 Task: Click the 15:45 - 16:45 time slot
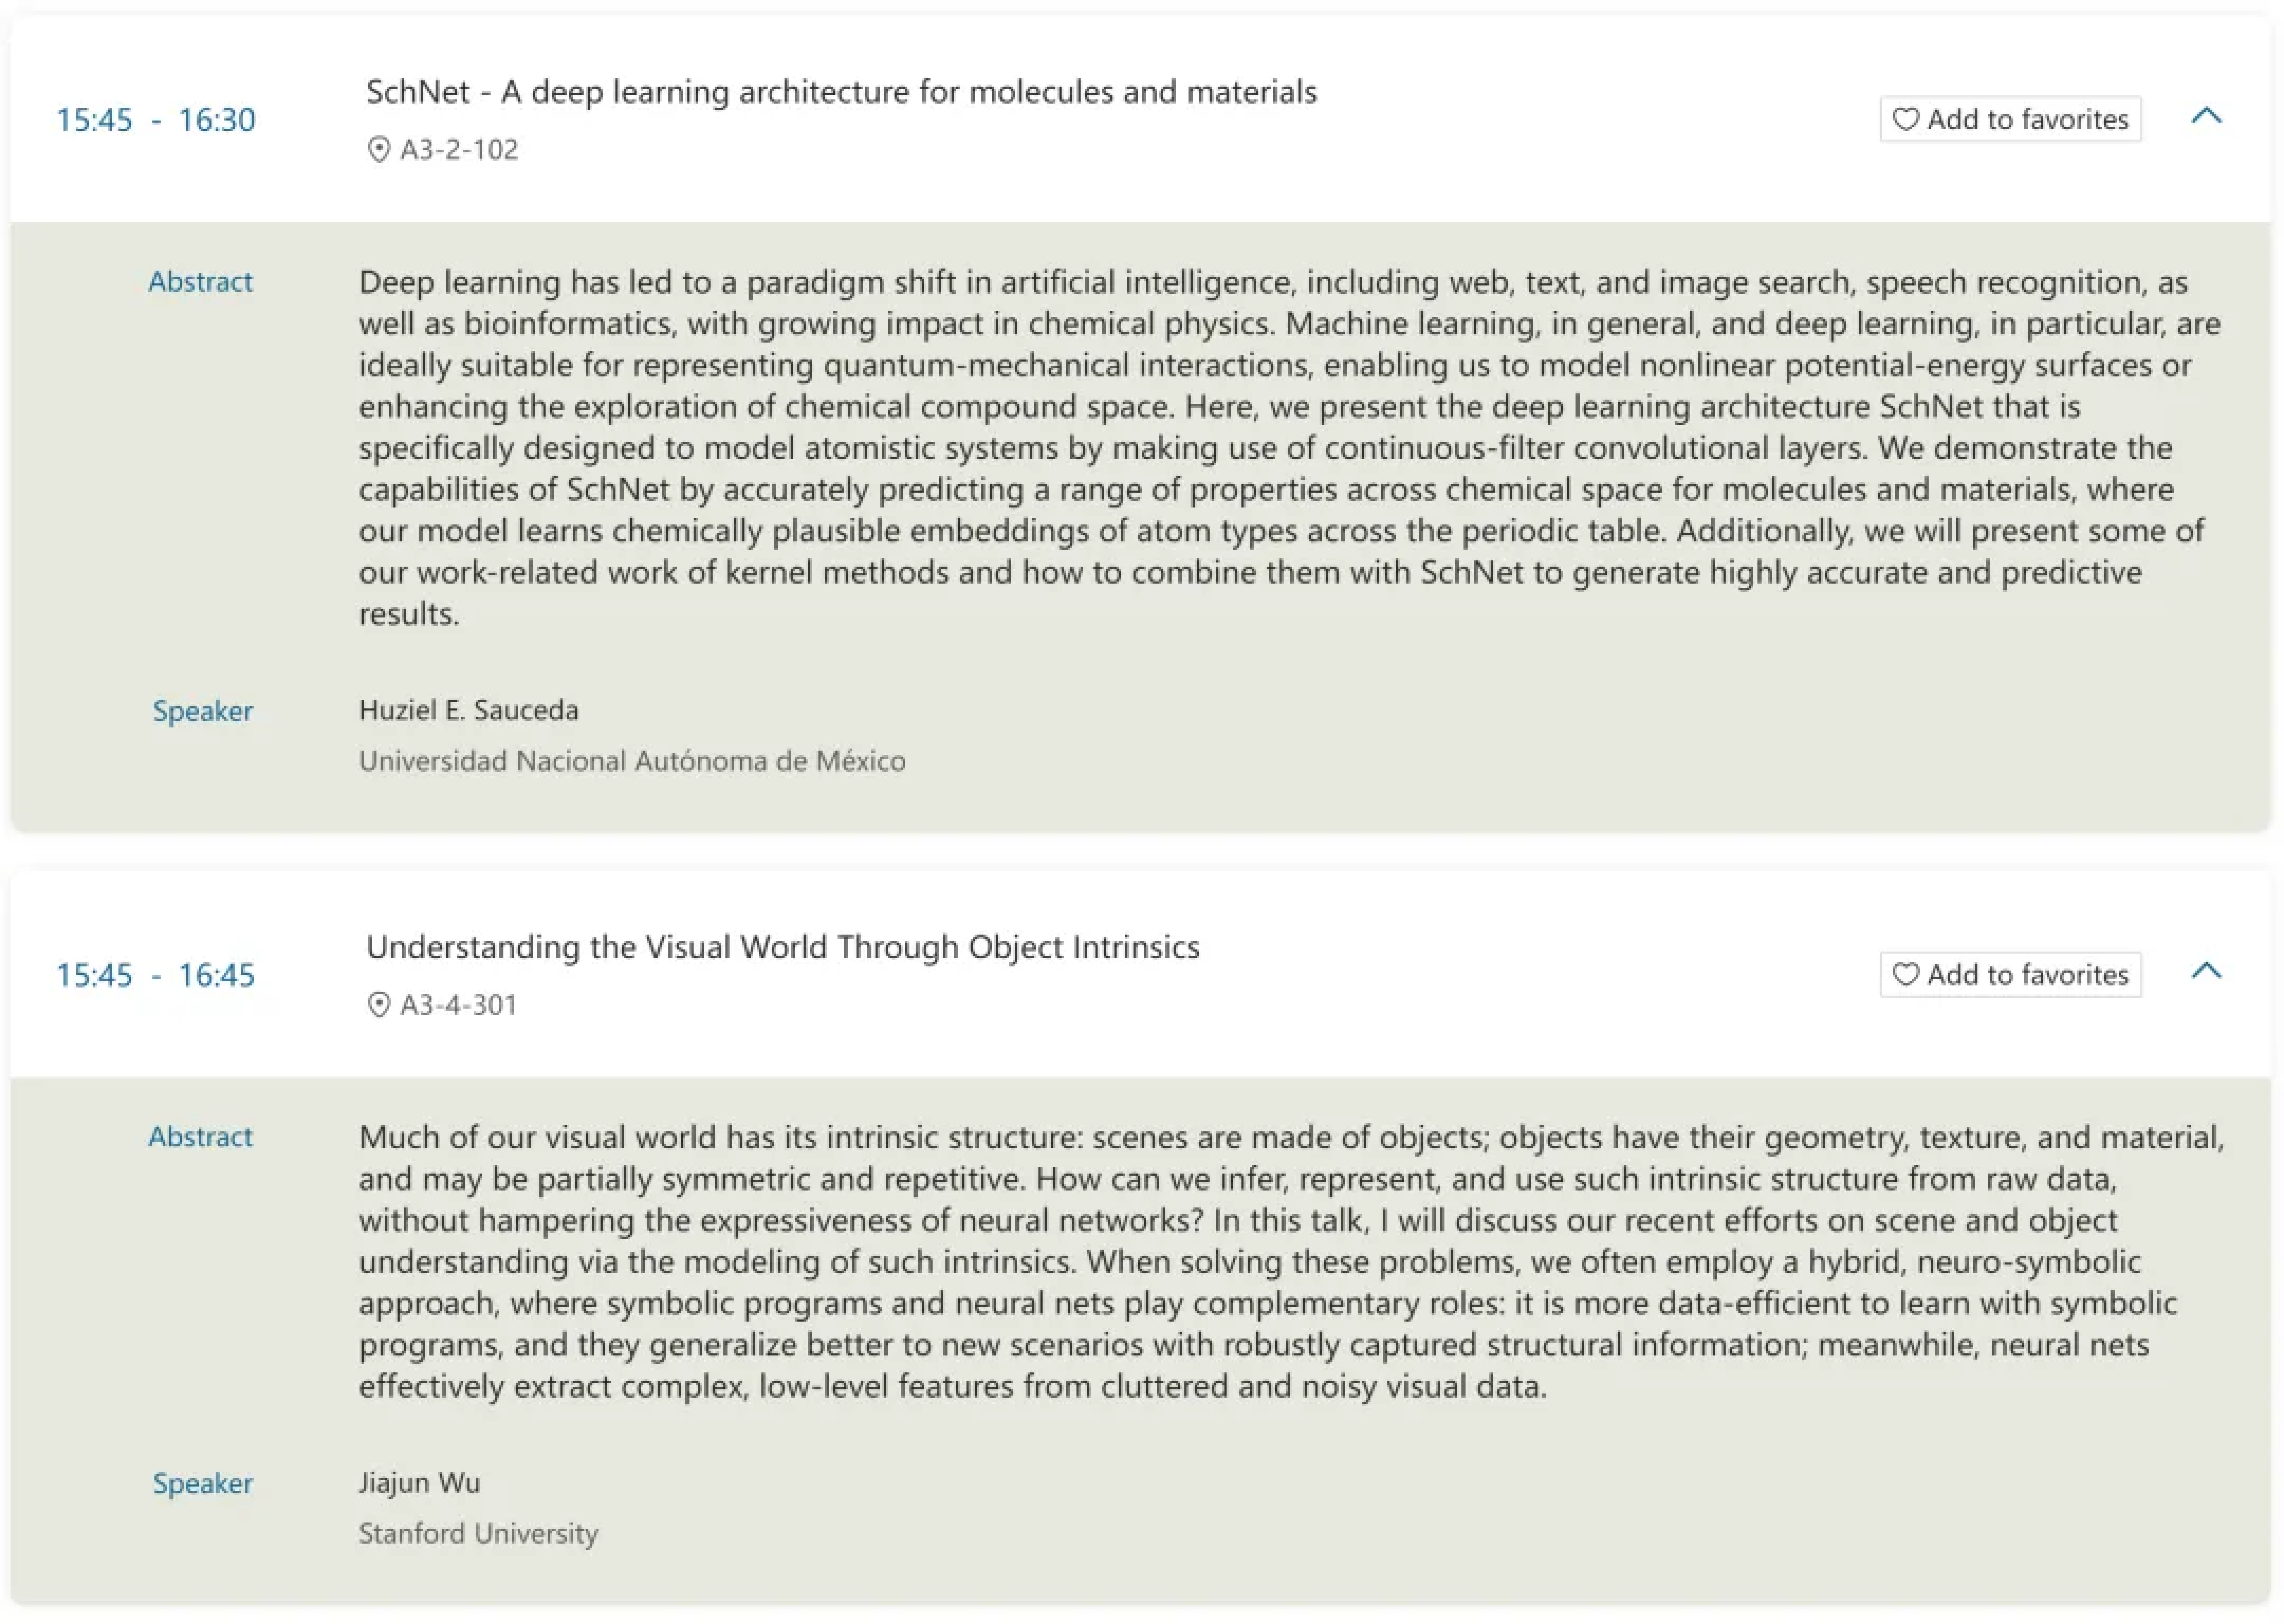pos(156,975)
